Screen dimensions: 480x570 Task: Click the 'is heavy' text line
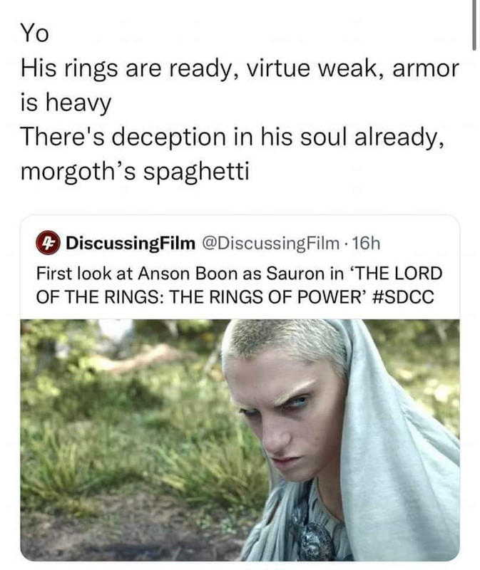point(66,103)
